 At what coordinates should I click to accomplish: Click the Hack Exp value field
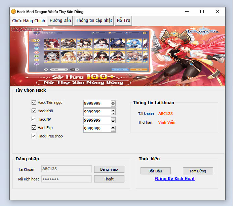(97, 129)
